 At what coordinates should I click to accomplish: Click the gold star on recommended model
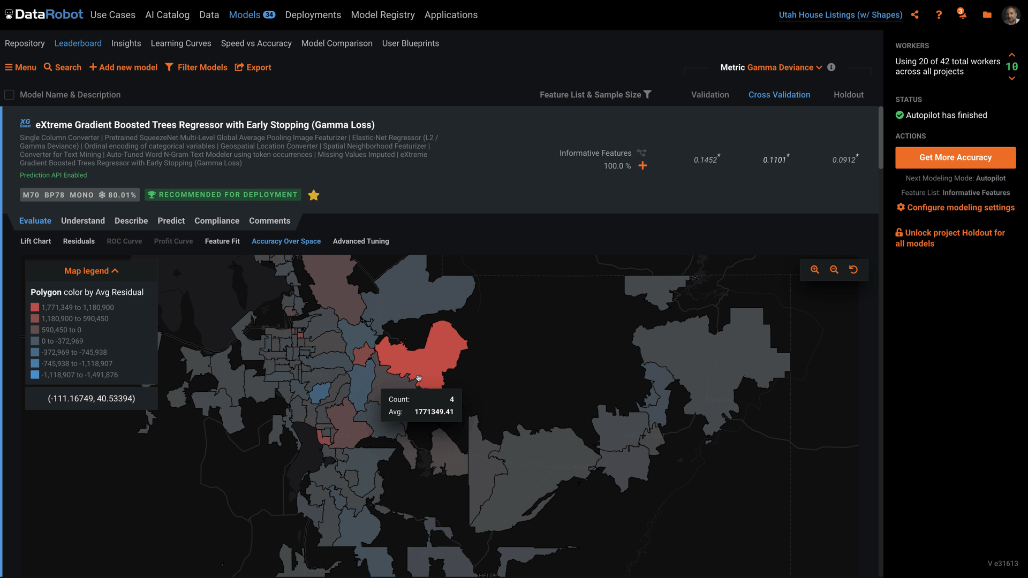click(x=314, y=195)
